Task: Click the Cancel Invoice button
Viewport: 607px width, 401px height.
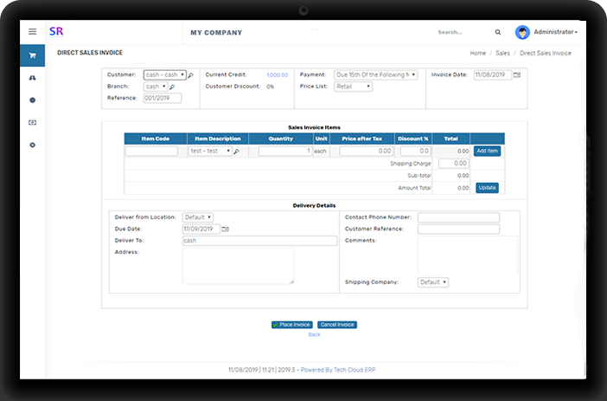Action: 336,325
